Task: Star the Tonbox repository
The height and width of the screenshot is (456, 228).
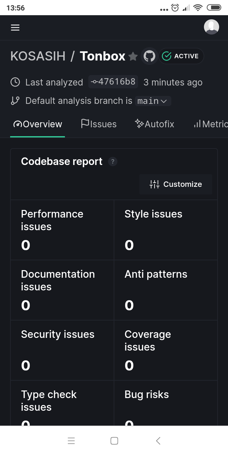Action: tap(133, 56)
